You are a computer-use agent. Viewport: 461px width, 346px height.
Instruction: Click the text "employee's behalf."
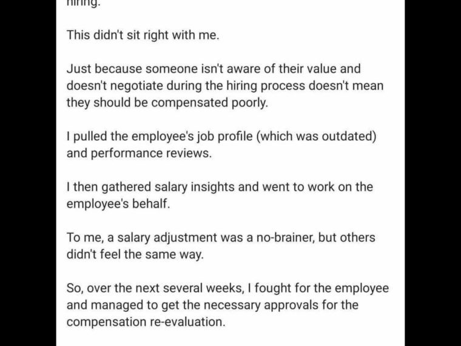[x=118, y=203]
